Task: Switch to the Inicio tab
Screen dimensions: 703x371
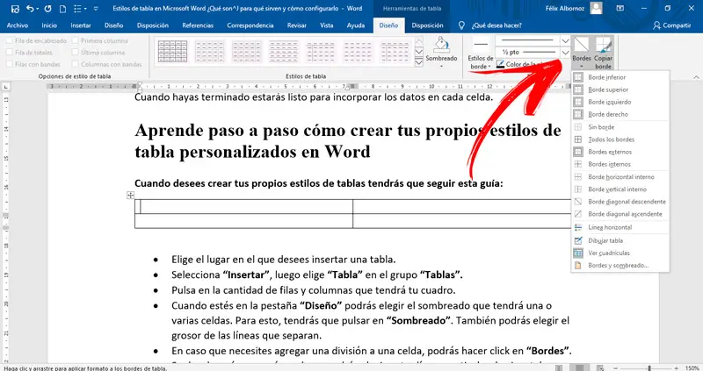Action: pos(49,25)
